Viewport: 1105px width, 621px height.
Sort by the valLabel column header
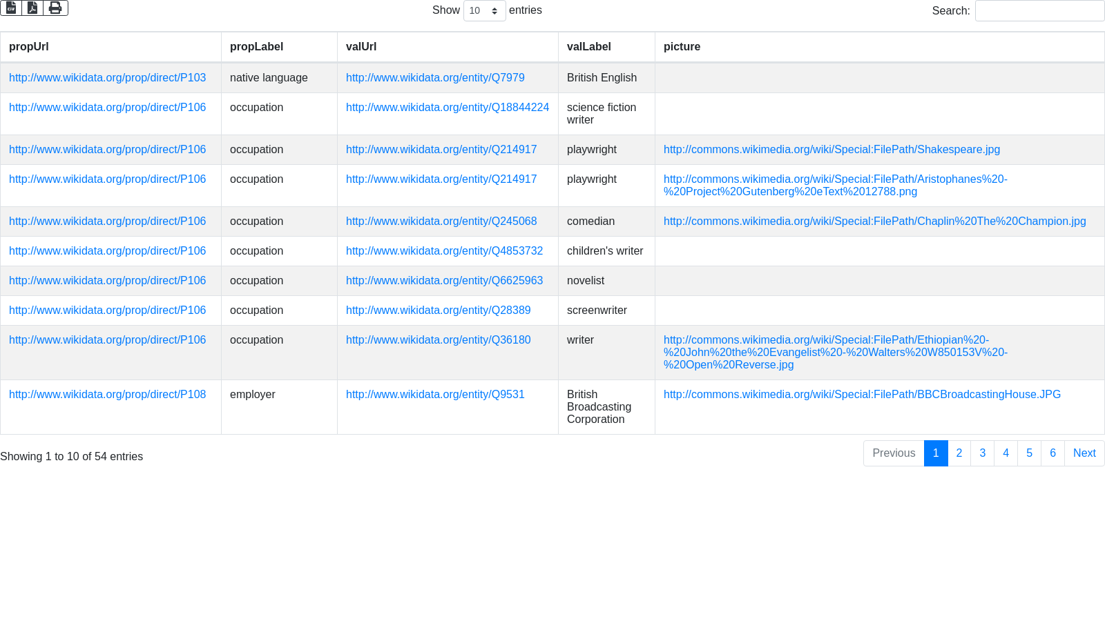click(588, 47)
